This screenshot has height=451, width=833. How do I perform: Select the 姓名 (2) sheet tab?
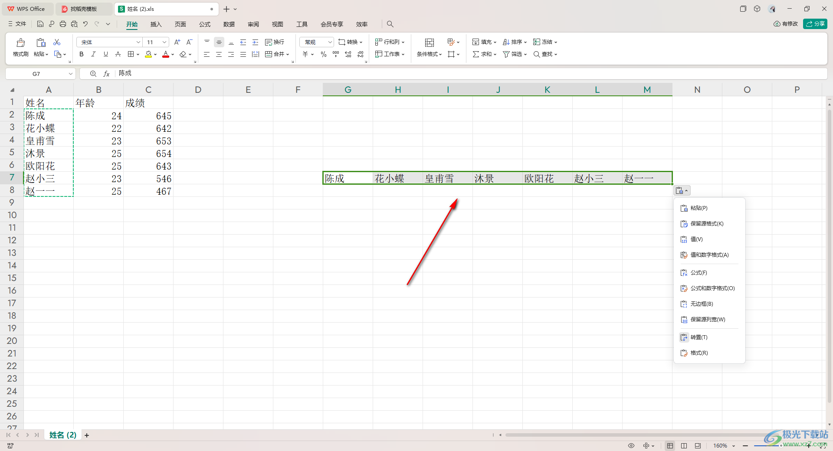[x=63, y=435]
